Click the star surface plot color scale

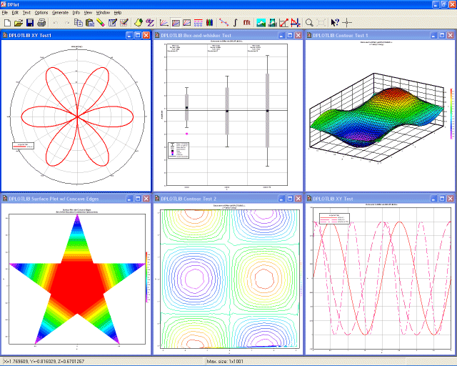coord(148,277)
